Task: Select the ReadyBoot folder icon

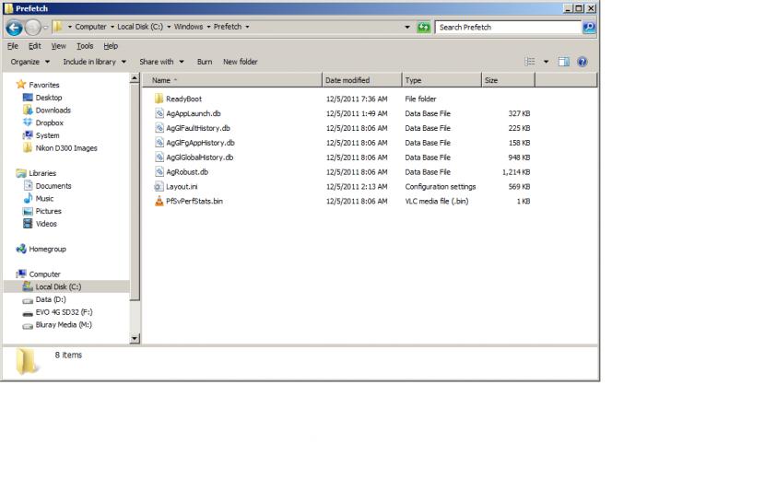Action: coord(159,99)
